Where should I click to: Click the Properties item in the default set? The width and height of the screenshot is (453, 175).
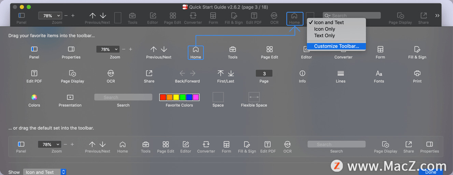point(429,147)
